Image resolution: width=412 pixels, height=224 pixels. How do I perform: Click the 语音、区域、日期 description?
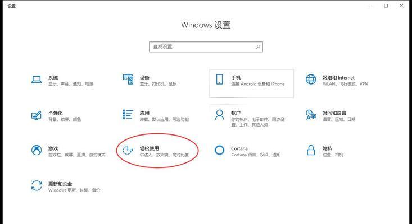pyautogui.click(x=339, y=119)
